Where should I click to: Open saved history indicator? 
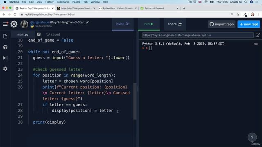coord(53,34)
